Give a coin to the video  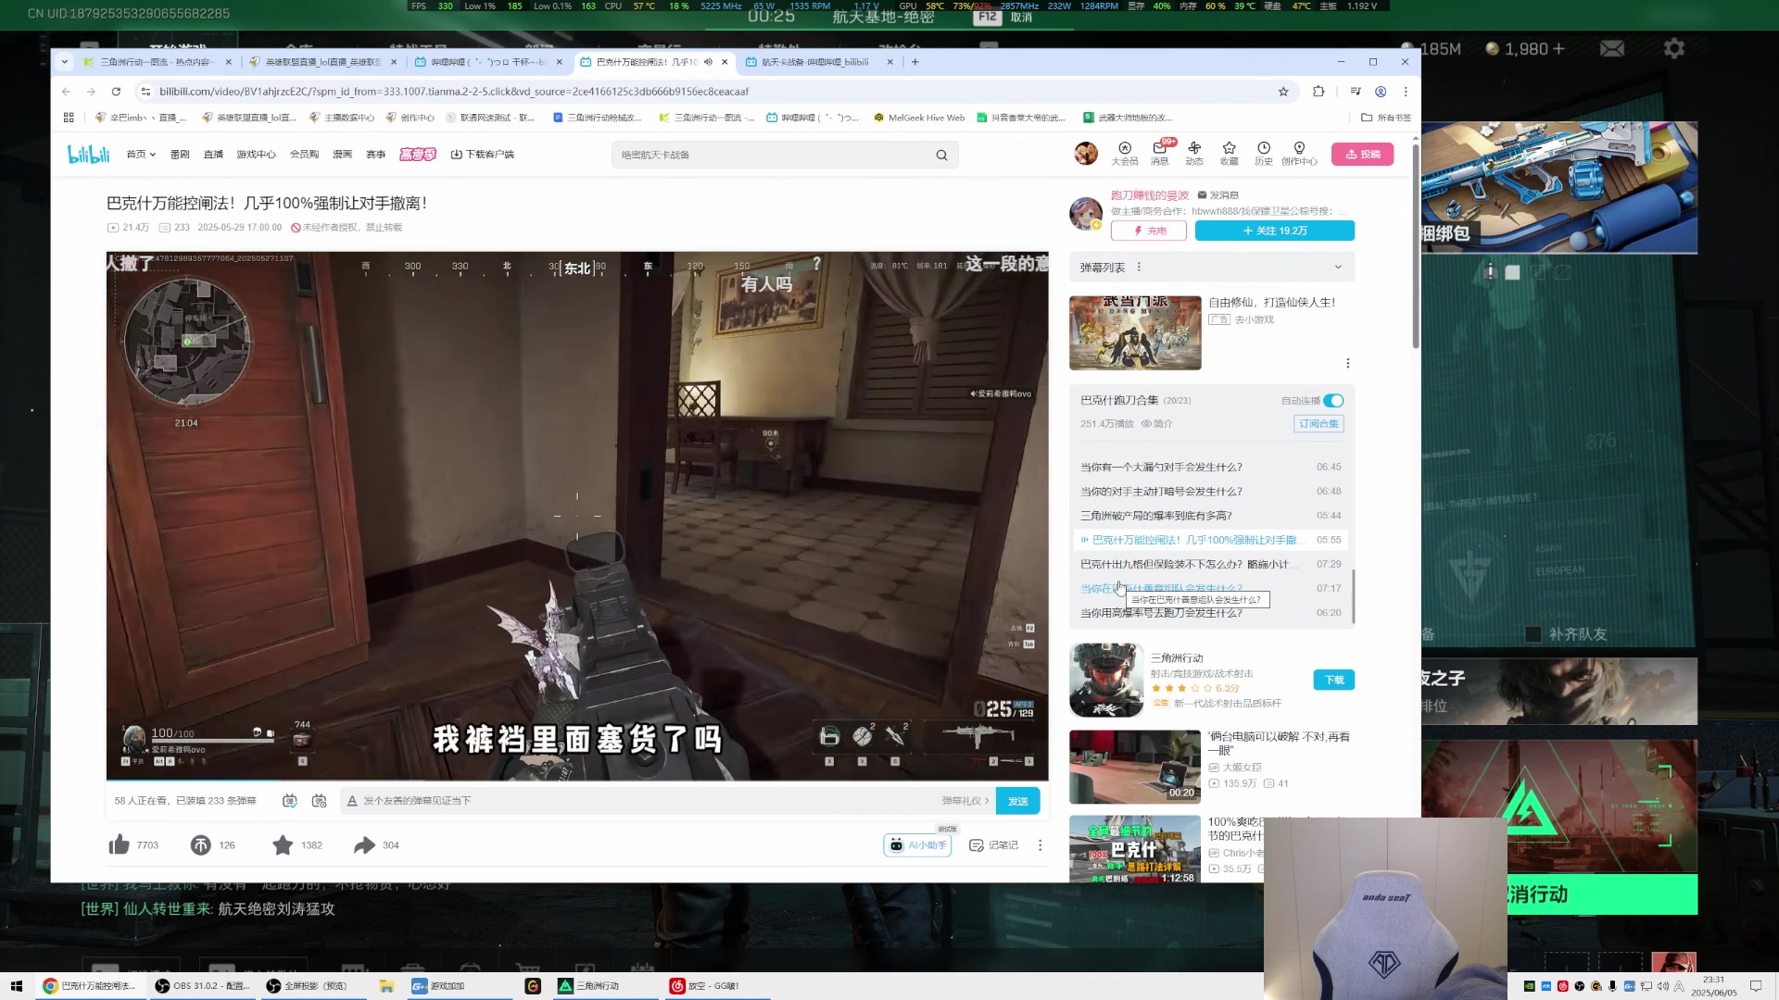200,844
